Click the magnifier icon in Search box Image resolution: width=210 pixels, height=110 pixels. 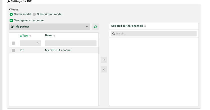[114, 34]
